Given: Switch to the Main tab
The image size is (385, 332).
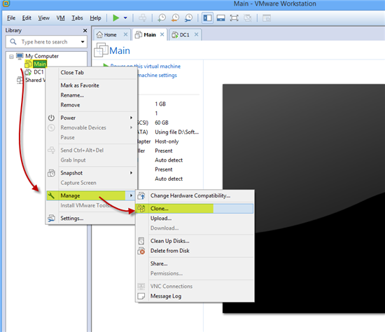Looking at the screenshot, I should coord(150,35).
